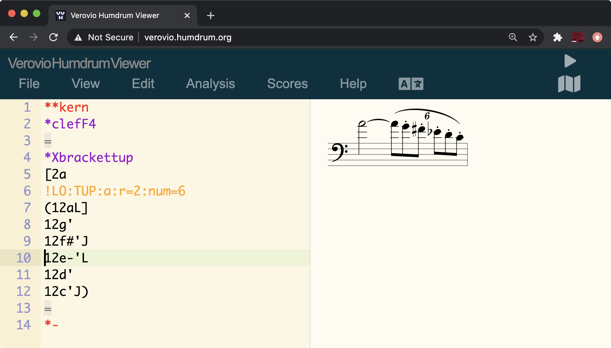
Task: Toggle the page bookmark star
Action: click(533, 37)
